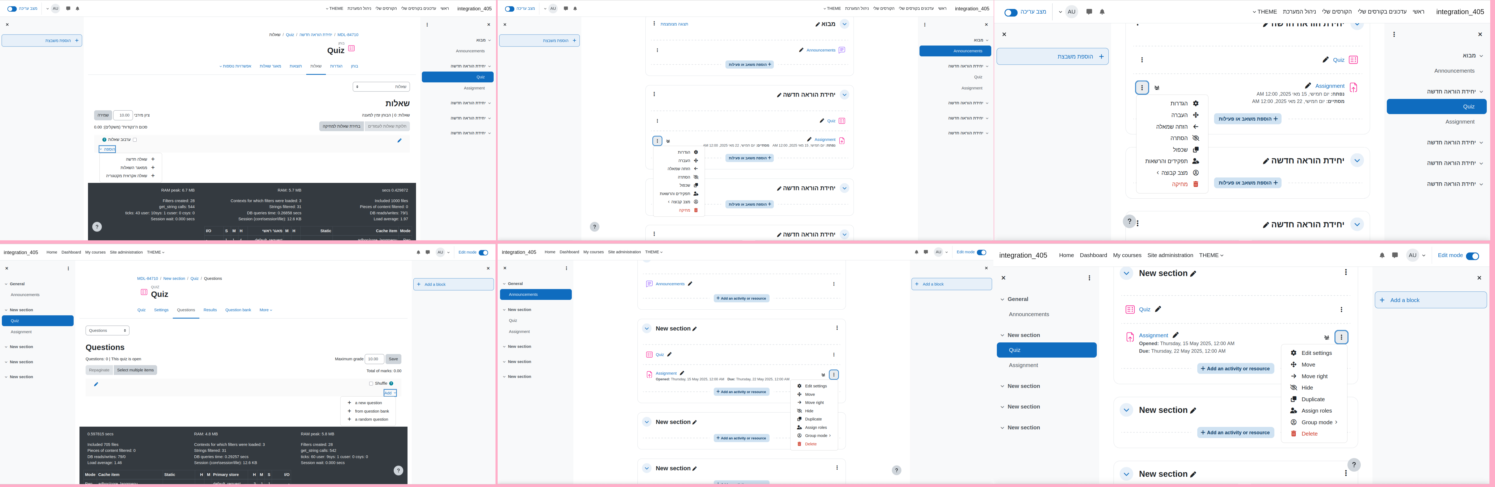
Task: Switch to Question bank tab on English quiz page
Action: coord(238,310)
